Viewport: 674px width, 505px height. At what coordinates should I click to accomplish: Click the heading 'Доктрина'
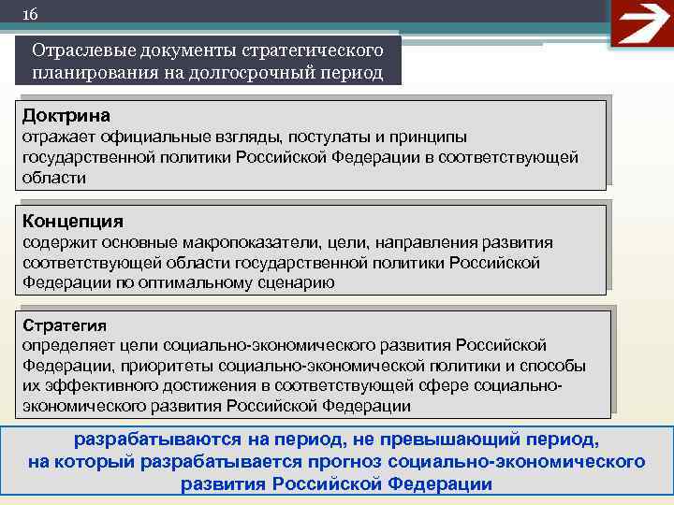pos(66,116)
